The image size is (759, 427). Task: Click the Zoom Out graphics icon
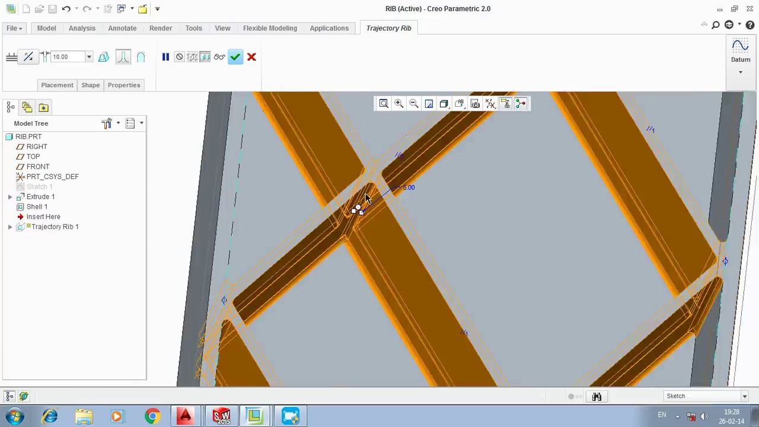click(414, 104)
